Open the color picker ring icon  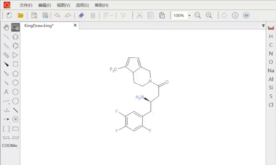click(x=224, y=16)
